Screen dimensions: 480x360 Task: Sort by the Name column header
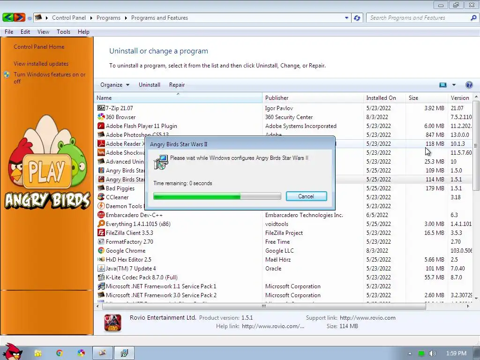click(178, 98)
